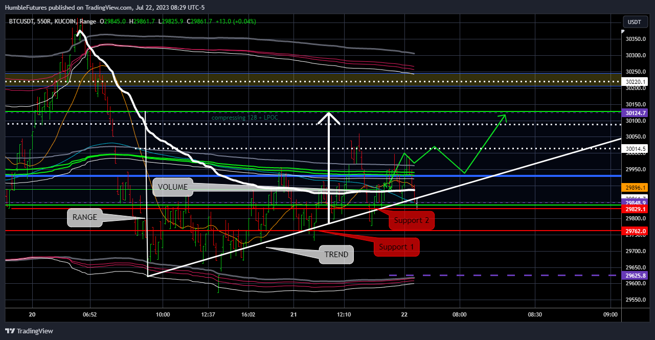Click the 29650.0 price axis value

pyautogui.click(x=636, y=267)
